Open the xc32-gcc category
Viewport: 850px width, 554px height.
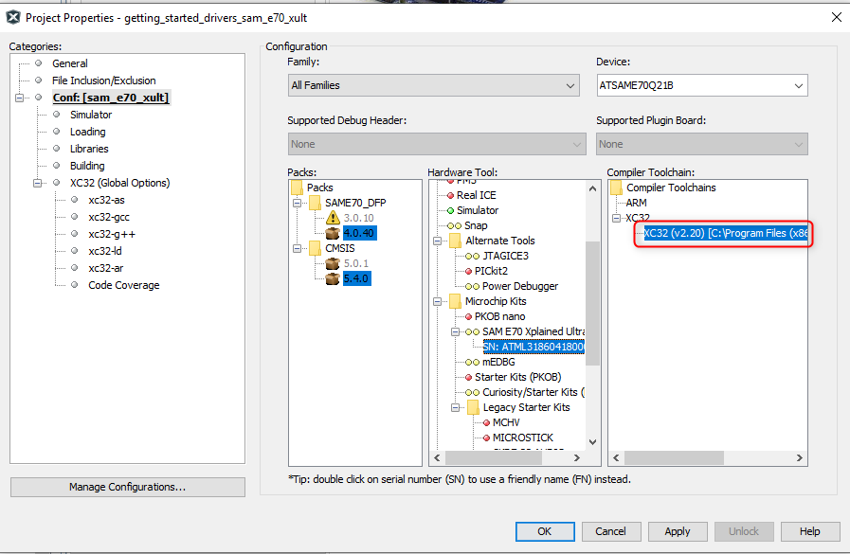(x=111, y=217)
